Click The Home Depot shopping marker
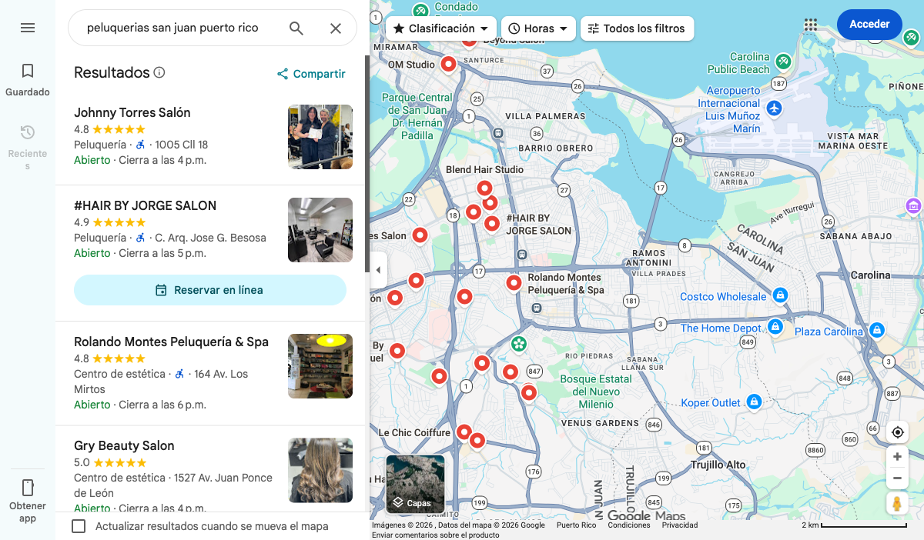The image size is (924, 540). click(776, 328)
